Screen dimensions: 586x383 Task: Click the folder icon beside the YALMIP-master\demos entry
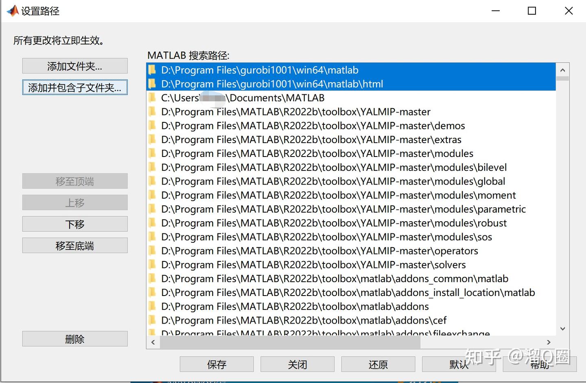tap(152, 126)
